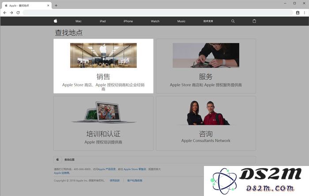Open the 技术支持 menu item
Viewport: 309px width, 196px height.
[x=208, y=21]
